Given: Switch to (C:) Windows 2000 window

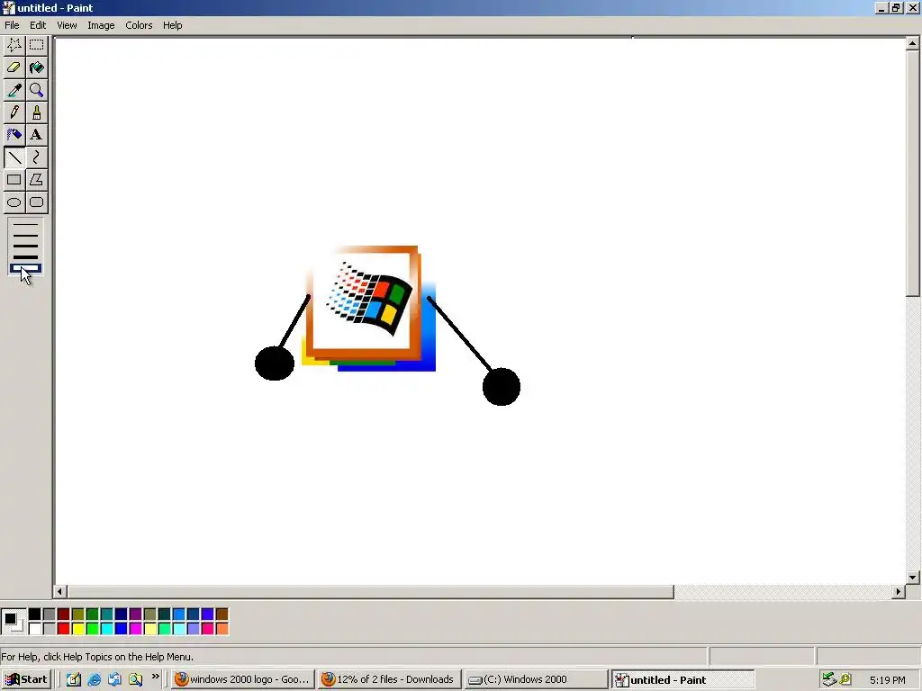Looking at the screenshot, I should click(x=536, y=680).
